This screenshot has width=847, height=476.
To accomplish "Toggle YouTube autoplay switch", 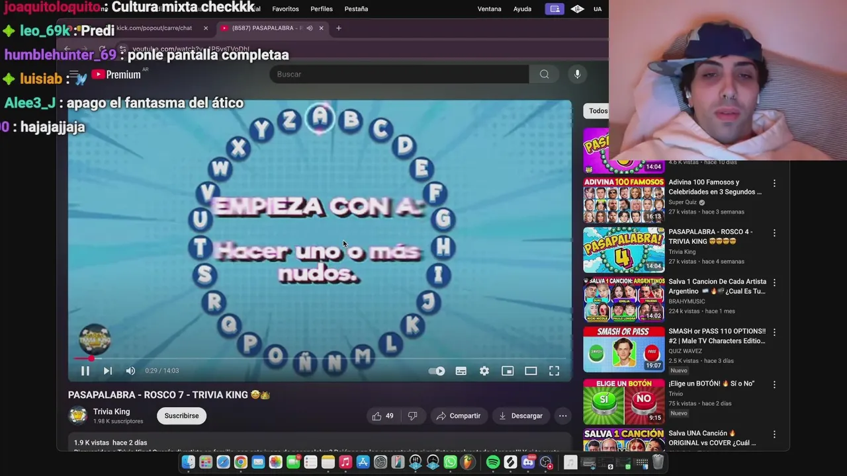I will (x=437, y=371).
